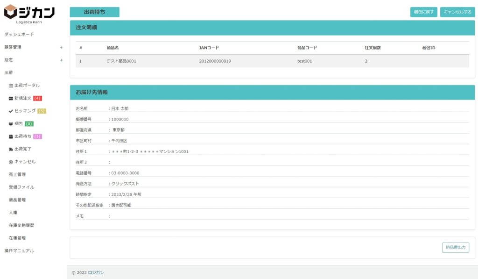
Task: Click the 梱包に戻す button
Action: [x=424, y=12]
